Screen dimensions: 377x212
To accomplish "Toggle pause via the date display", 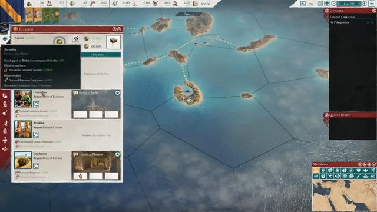I will (x=349, y=4).
